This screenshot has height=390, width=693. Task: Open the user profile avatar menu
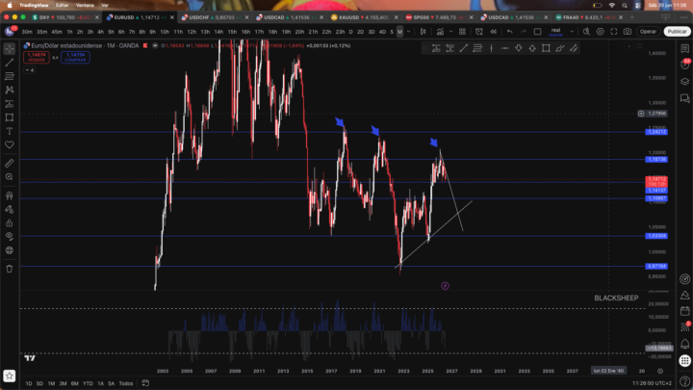(x=10, y=32)
